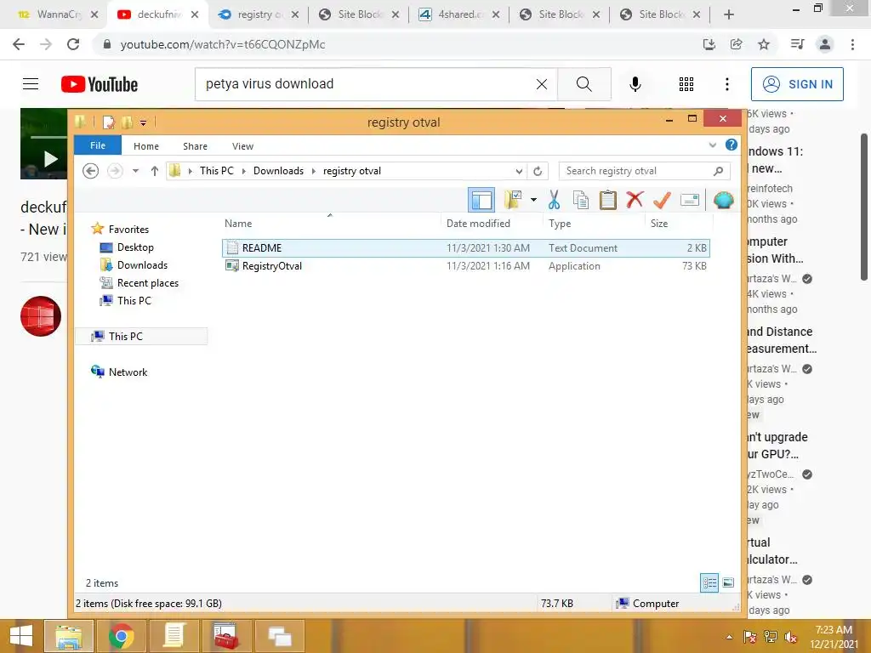Bookmark this page with star icon
Image resolution: width=871 pixels, height=653 pixels.
click(765, 44)
